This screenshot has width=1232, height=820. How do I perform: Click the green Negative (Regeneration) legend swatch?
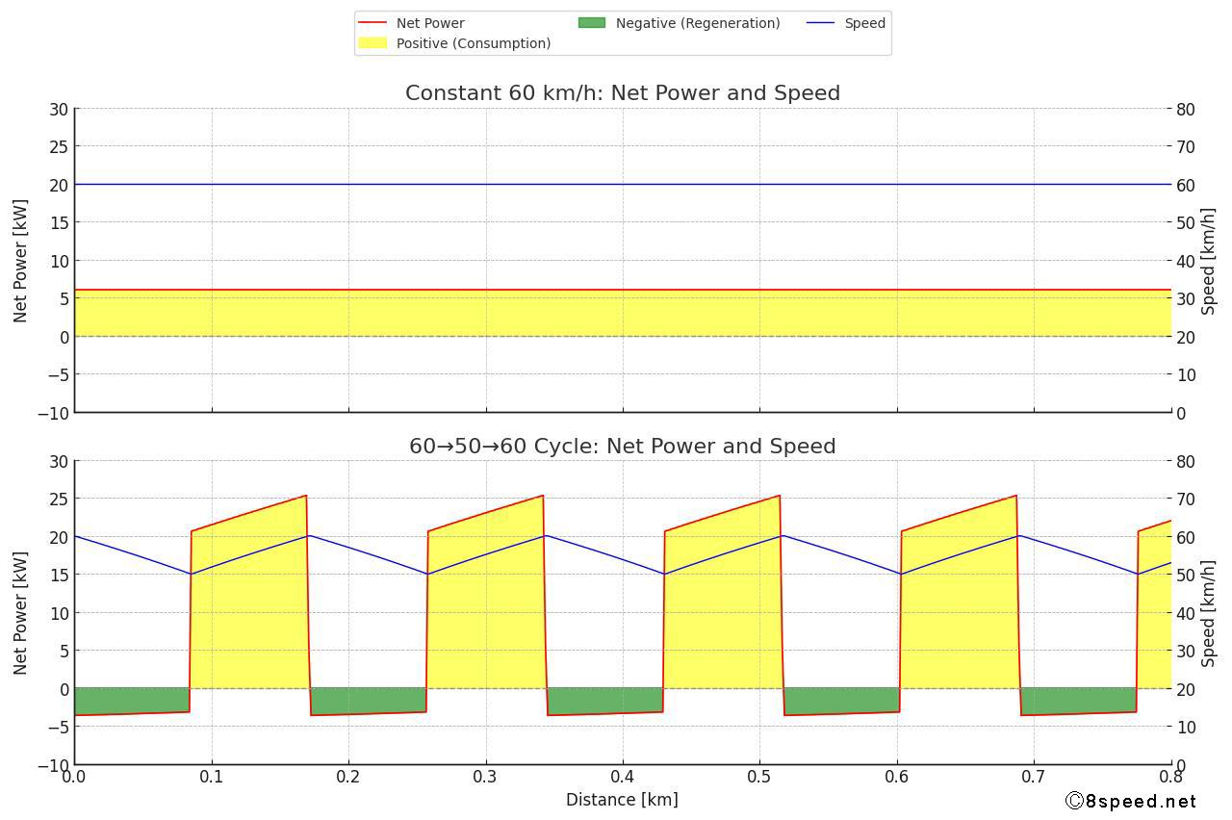point(592,23)
